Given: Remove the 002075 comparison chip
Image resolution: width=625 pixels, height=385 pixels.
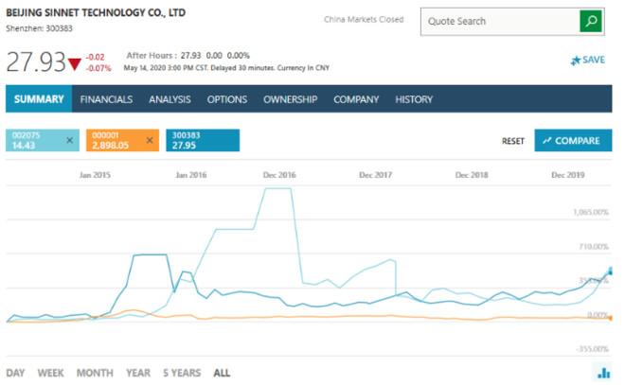Looking at the screenshot, I should pos(70,140).
